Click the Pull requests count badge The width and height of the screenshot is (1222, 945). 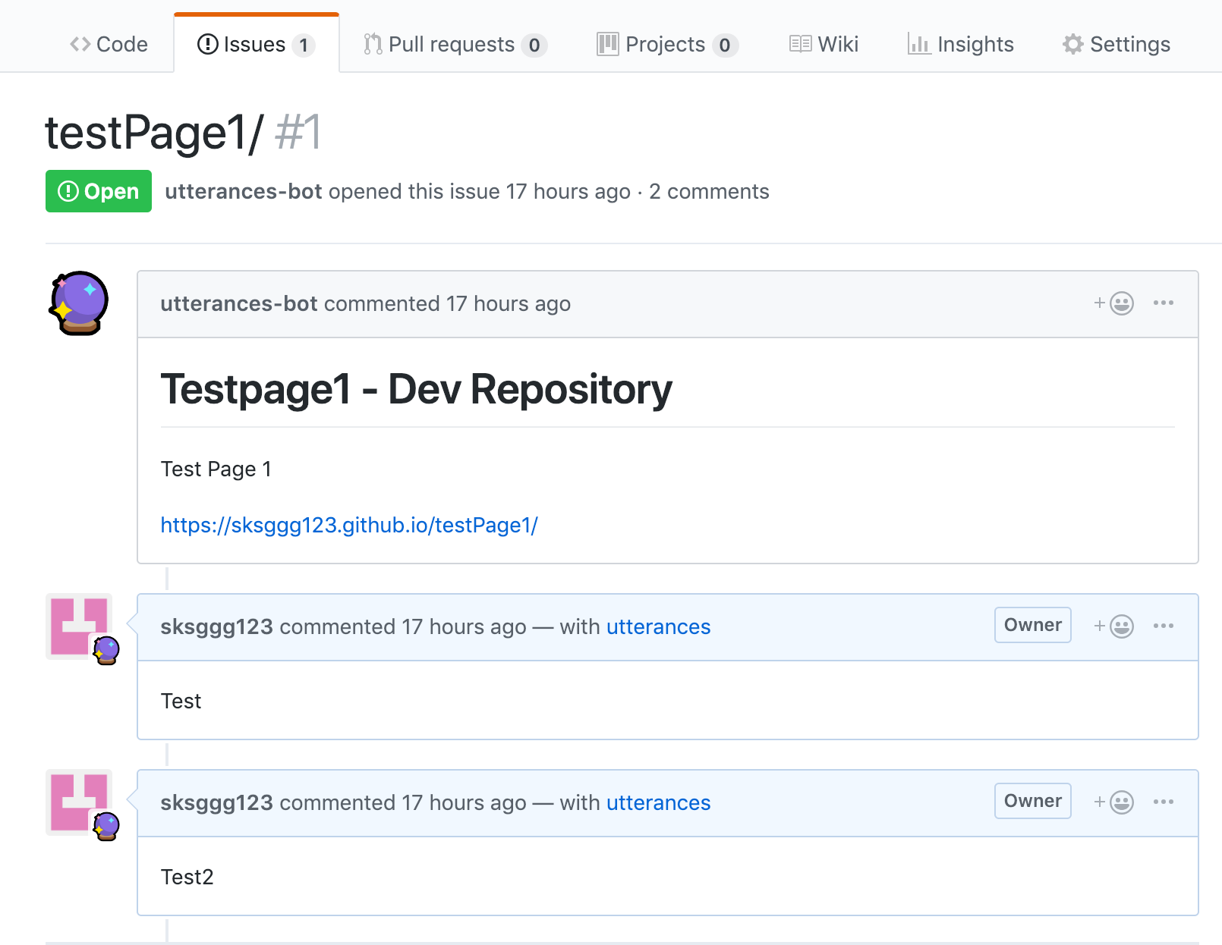[x=534, y=46]
